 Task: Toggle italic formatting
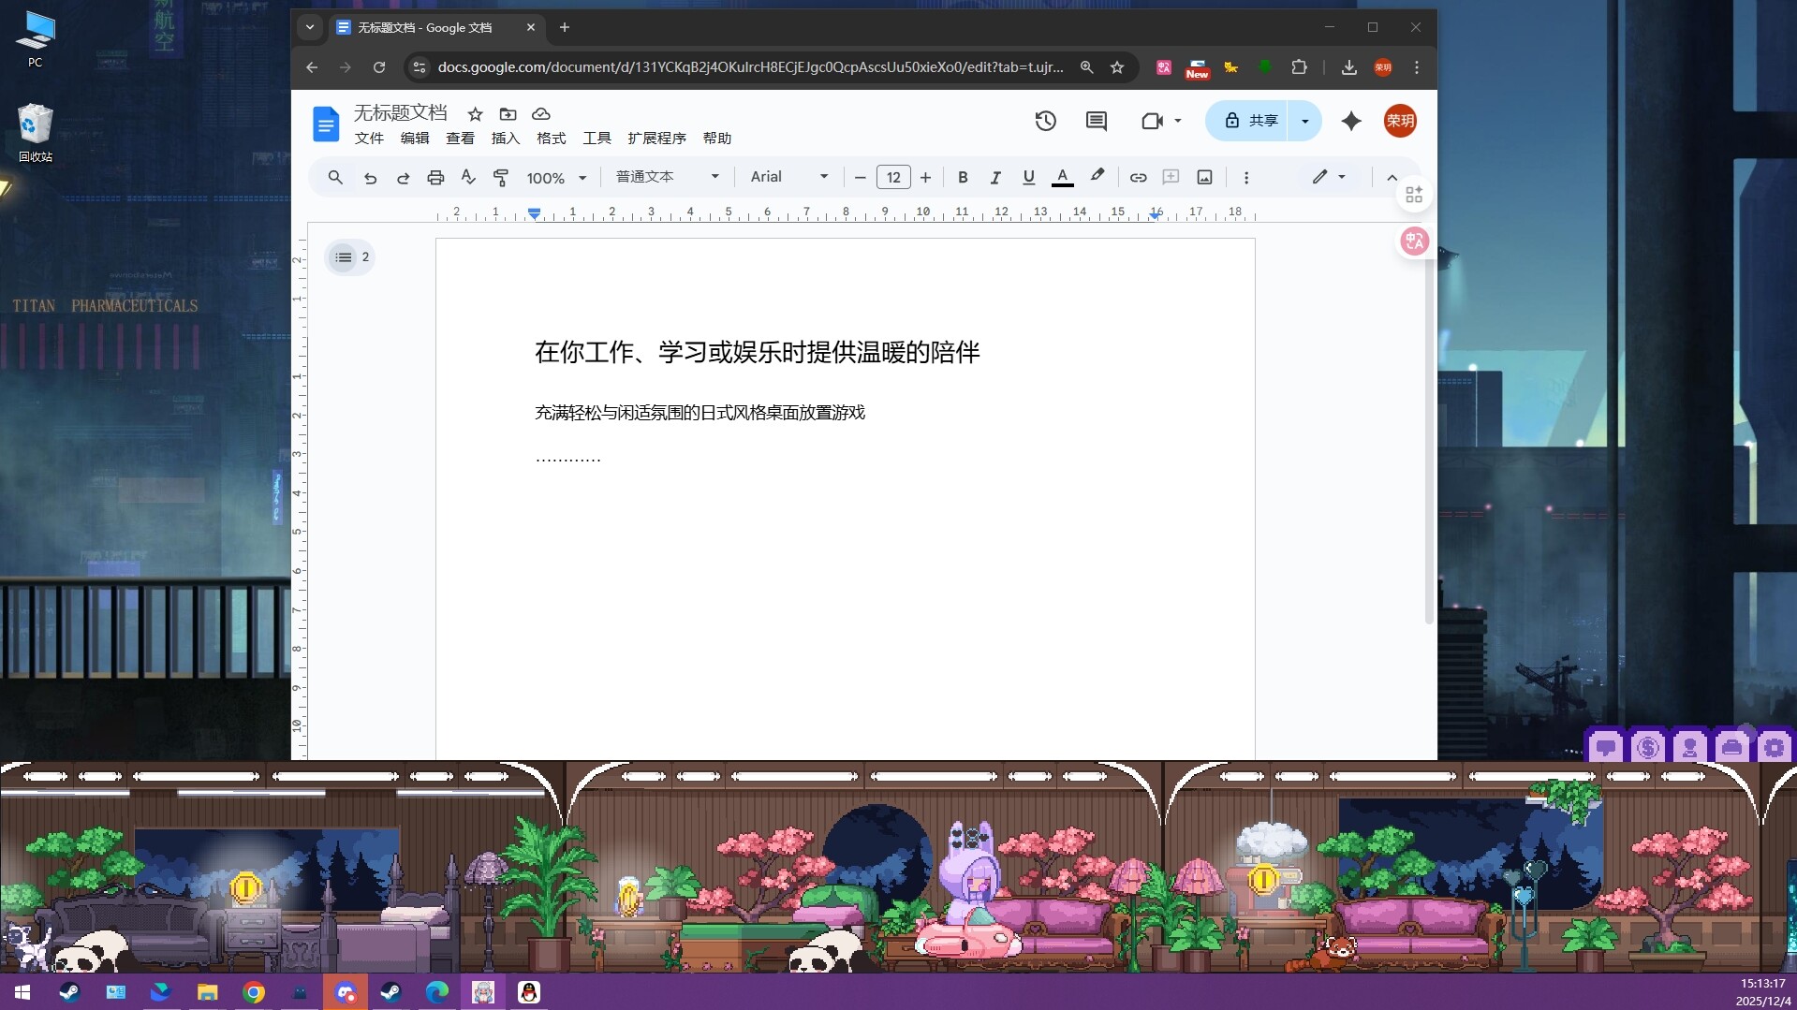click(x=995, y=177)
